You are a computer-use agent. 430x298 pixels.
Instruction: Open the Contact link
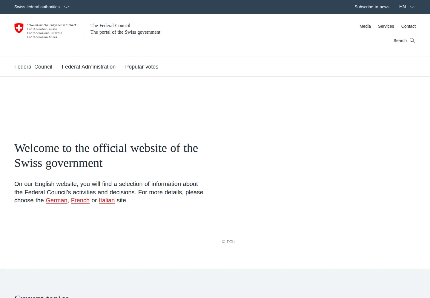pos(408,26)
